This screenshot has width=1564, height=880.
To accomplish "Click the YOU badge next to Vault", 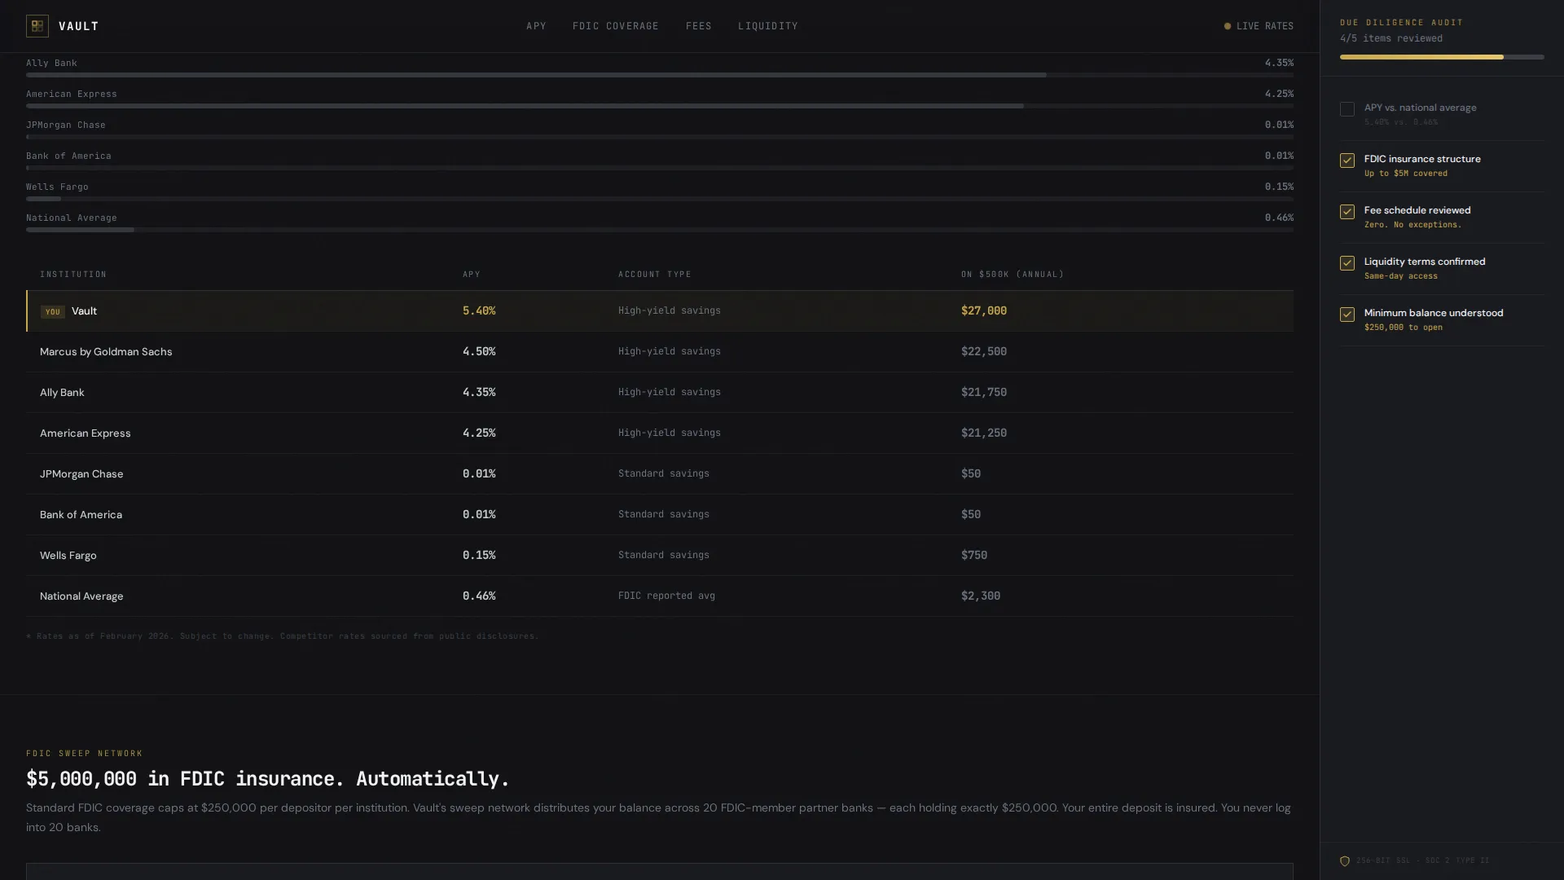I will click(53, 311).
